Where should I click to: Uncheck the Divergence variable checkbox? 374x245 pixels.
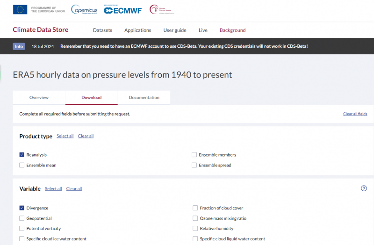pos(22,208)
